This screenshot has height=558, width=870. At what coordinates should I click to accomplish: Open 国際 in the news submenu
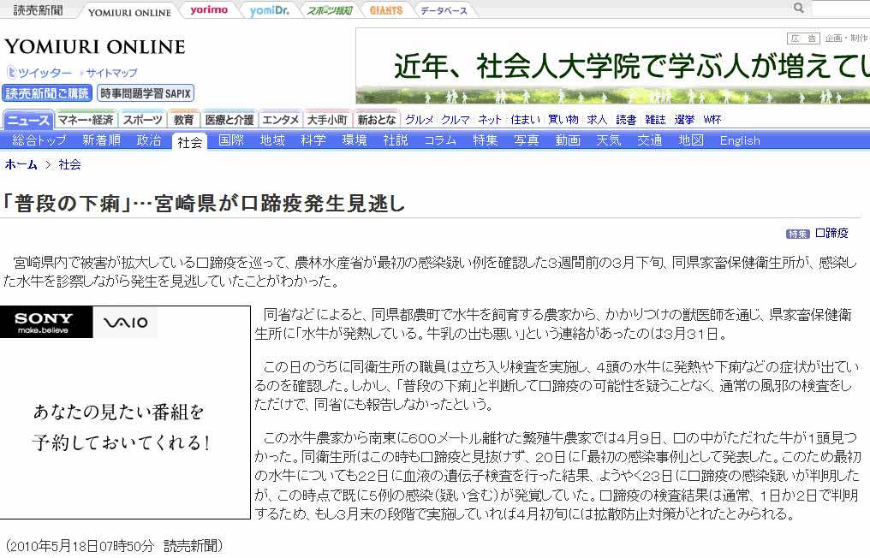[231, 140]
